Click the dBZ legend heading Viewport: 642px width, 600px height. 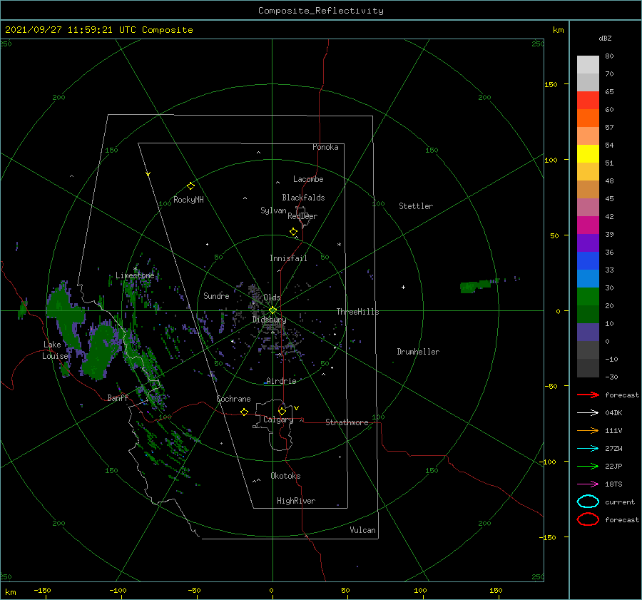point(605,38)
